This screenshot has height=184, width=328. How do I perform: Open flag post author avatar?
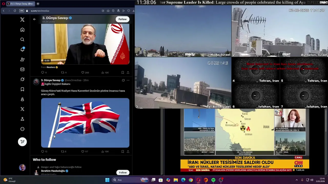pyautogui.click(x=36, y=82)
